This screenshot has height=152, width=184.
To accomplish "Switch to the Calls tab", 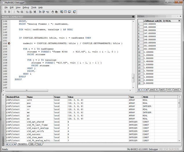I will (x=31, y=144).
